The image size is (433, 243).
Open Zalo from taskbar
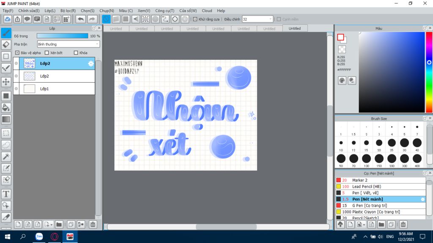pyautogui.click(x=39, y=237)
